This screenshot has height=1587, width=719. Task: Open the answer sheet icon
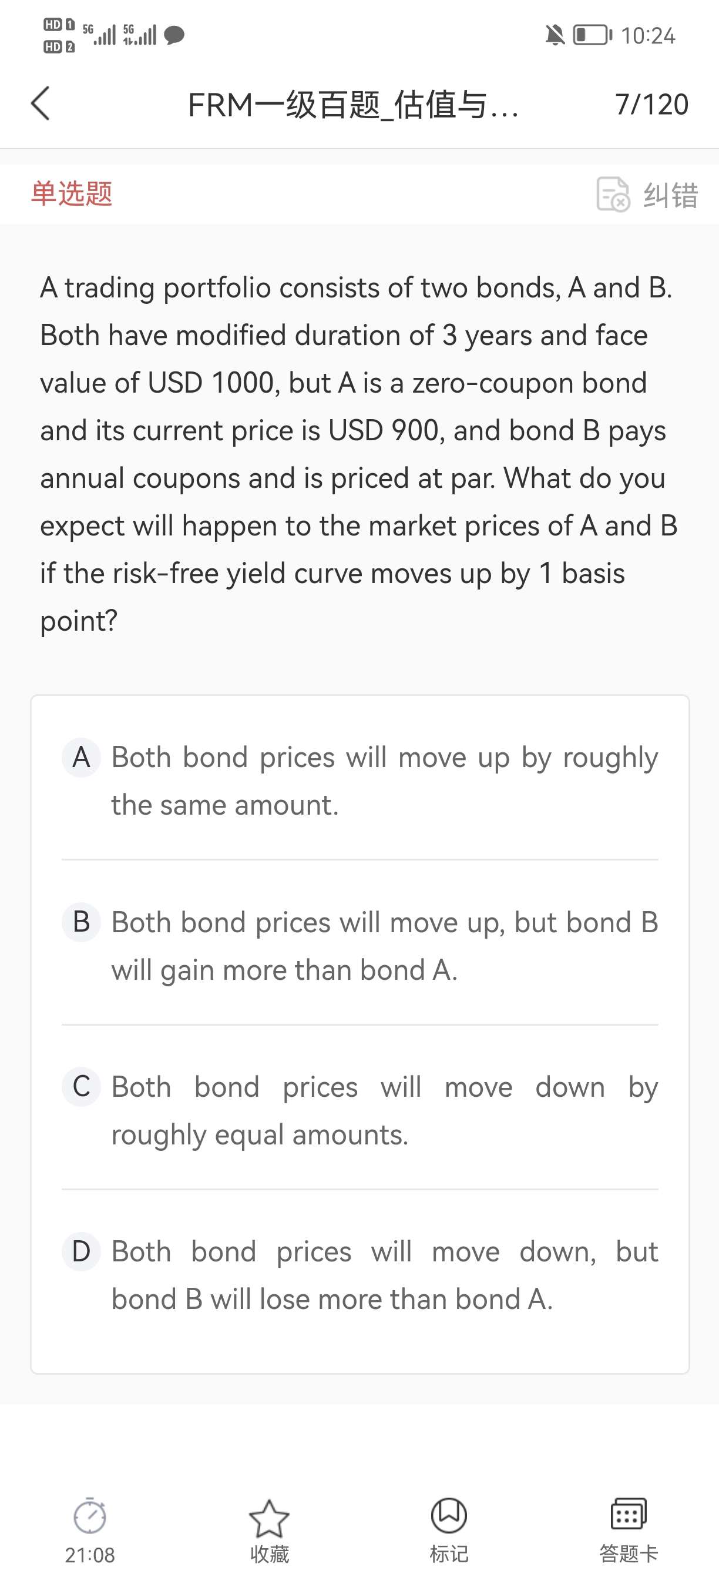pyautogui.click(x=629, y=1514)
